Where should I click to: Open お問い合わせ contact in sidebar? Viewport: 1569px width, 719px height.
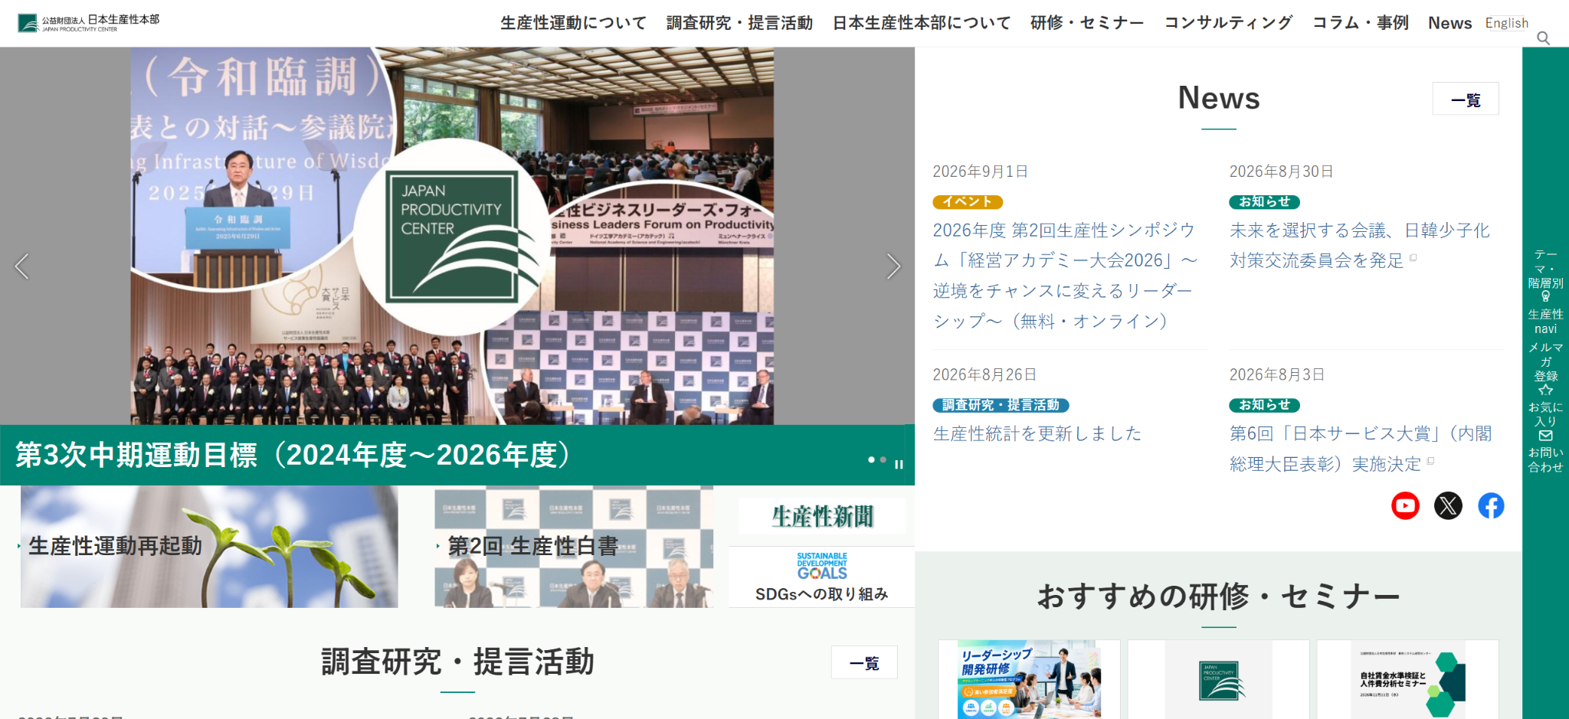point(1545,453)
